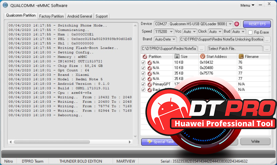The width and height of the screenshot is (277, 165).
Task: Click the log horizontal scrollbar thumb
Action: point(52,142)
